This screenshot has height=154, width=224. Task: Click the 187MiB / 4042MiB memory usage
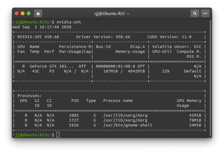(124, 71)
